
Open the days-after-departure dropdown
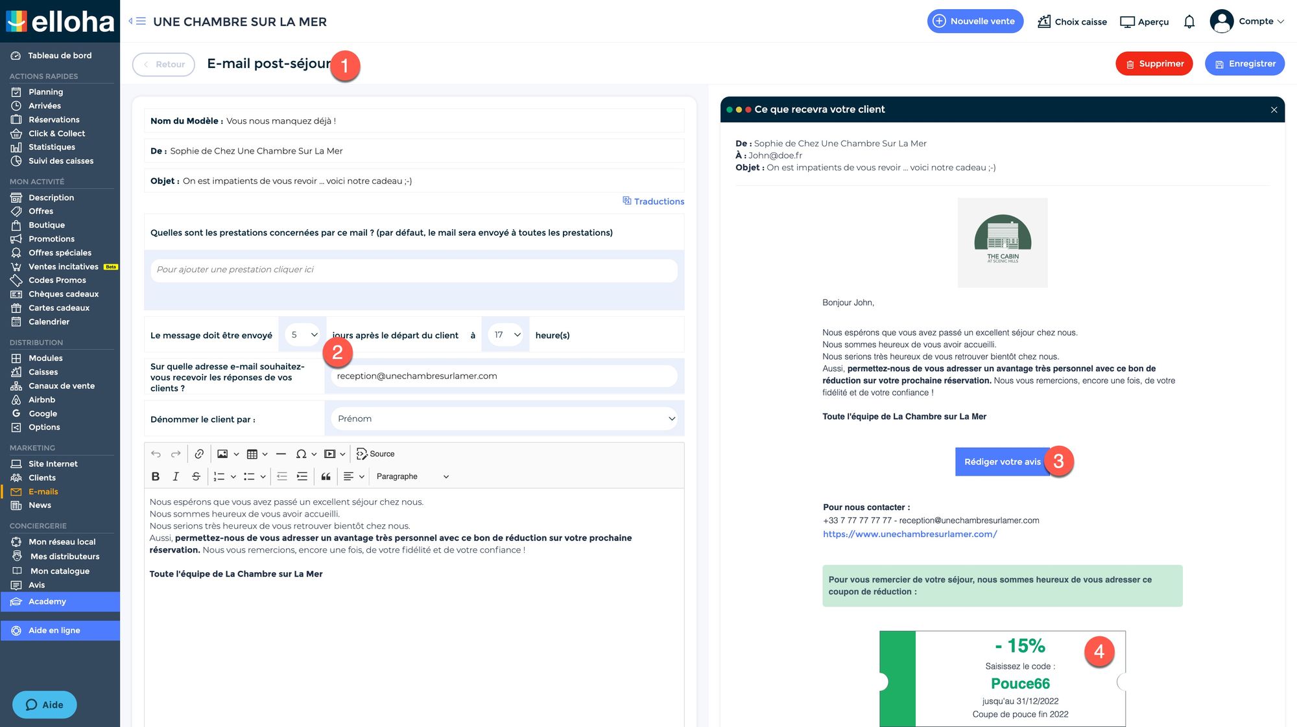click(303, 335)
